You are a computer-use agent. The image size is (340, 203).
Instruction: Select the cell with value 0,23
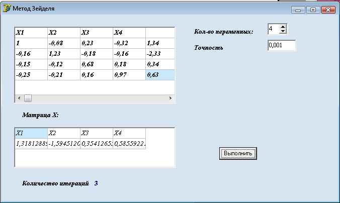(x=97, y=43)
